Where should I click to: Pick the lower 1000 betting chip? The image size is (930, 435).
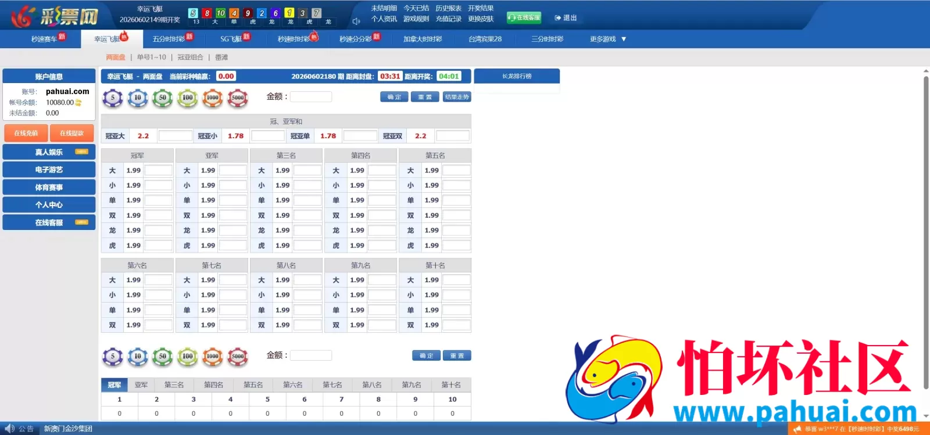point(213,357)
